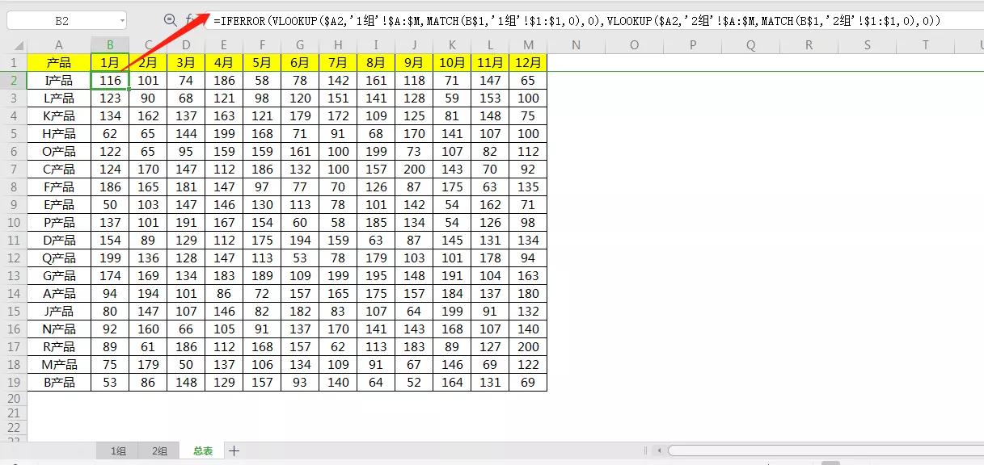
Task: Select the L产品 label cell
Action: coord(59,98)
